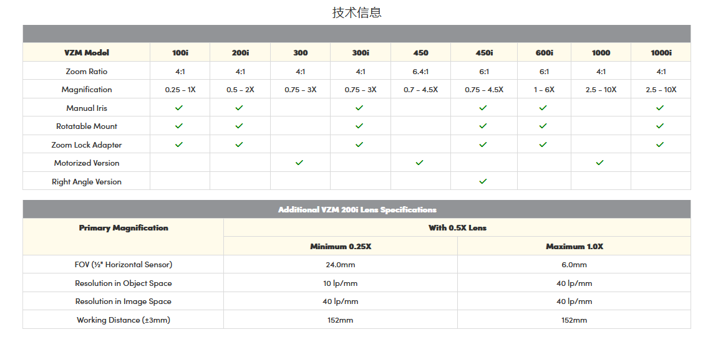
Task: Click the Rotatable Mount checkmark for 600i
Action: click(543, 126)
